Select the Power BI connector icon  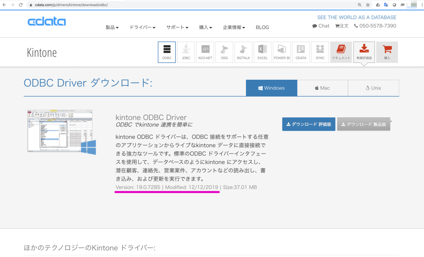(x=282, y=52)
